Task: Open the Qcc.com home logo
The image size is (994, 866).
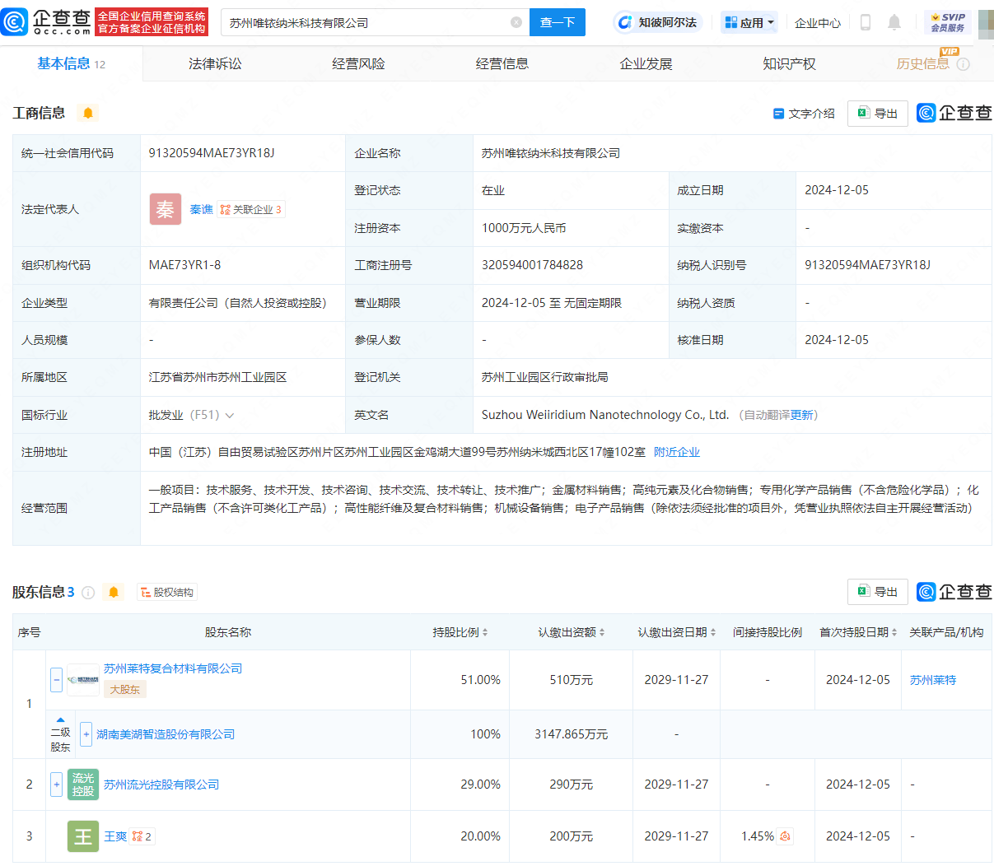Action: [45, 22]
